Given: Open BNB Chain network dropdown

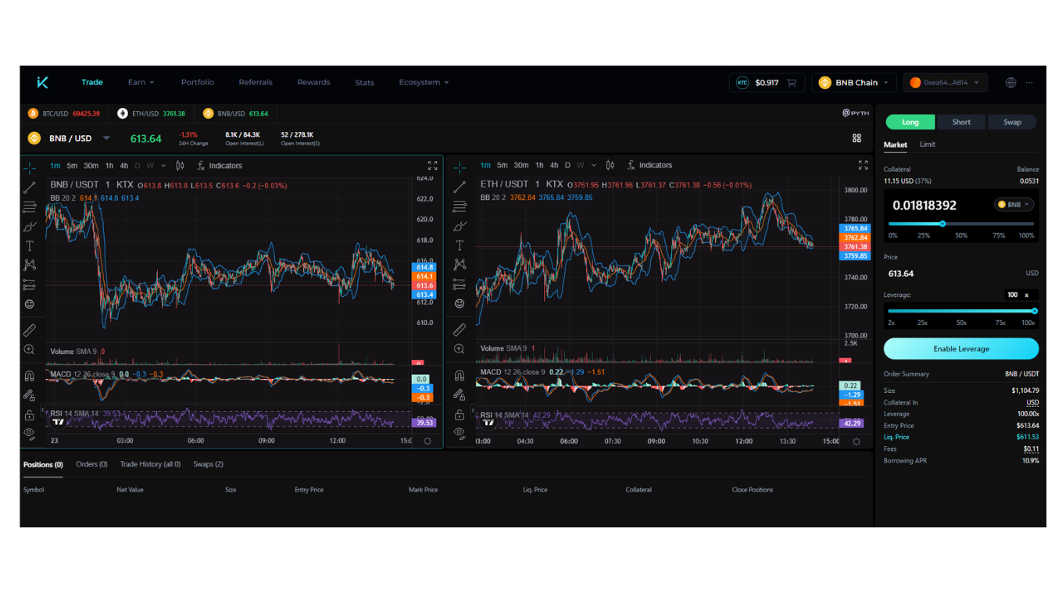Looking at the screenshot, I should click(x=854, y=83).
